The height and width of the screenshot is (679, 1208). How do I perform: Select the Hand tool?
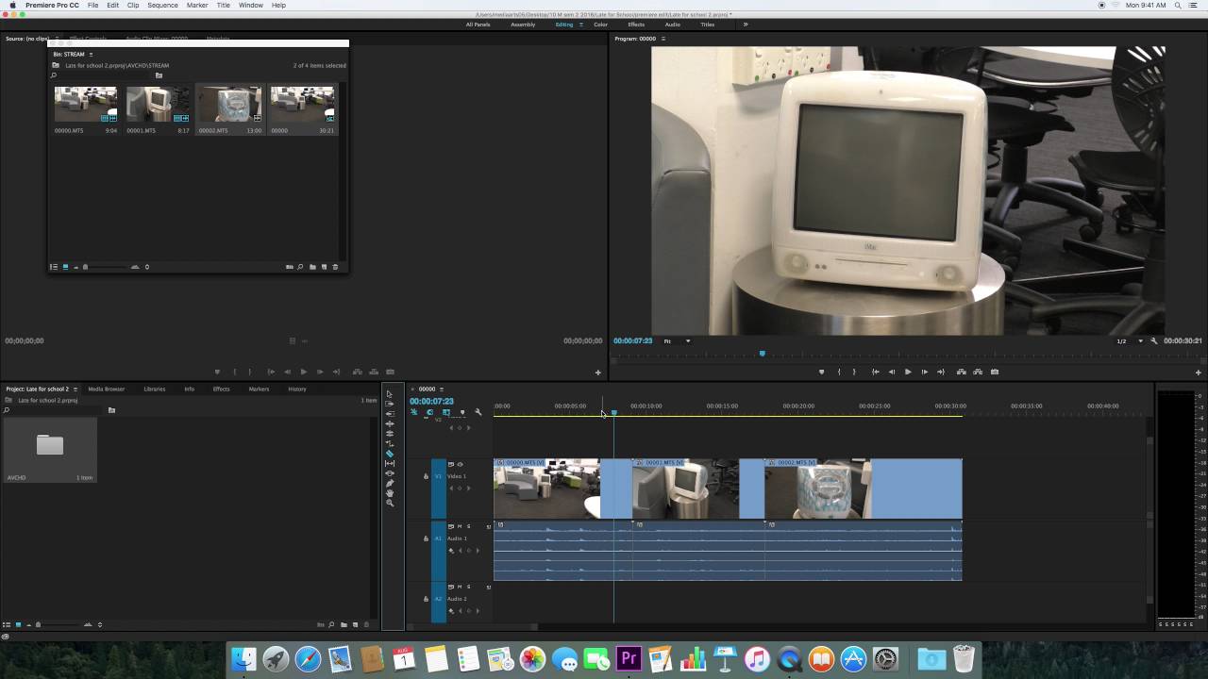tap(390, 493)
